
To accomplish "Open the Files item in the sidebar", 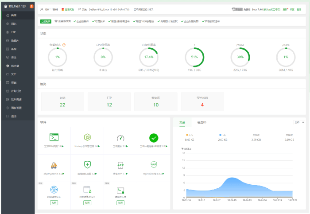I will (14, 74).
